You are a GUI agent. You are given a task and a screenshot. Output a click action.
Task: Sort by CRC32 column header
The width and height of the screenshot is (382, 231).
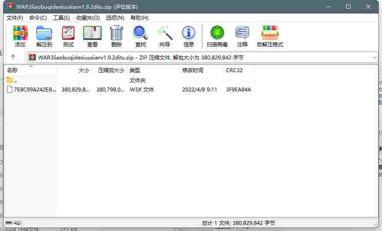click(x=234, y=70)
